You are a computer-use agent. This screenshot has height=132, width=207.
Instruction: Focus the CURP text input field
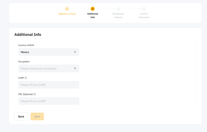tap(49, 85)
